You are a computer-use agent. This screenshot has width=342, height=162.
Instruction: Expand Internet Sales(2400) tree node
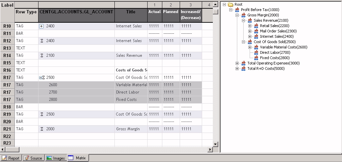(x=250, y=37)
